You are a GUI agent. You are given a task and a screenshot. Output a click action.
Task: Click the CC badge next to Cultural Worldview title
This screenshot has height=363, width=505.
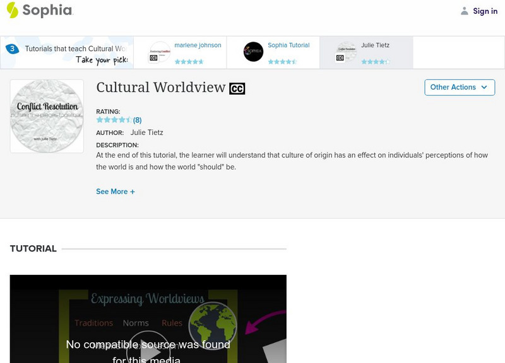[237, 88]
